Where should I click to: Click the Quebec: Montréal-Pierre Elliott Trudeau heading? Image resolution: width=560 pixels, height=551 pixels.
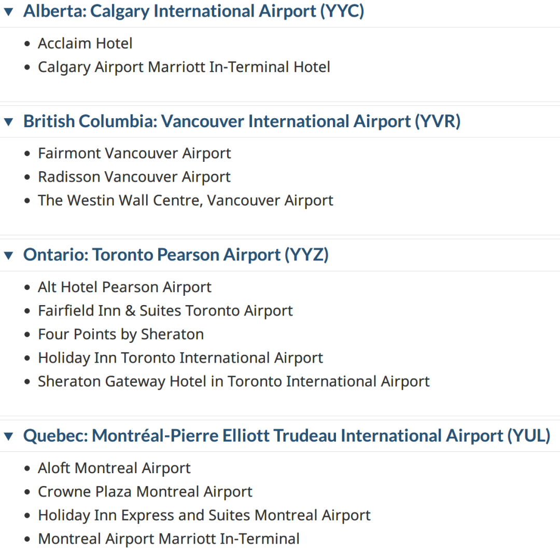(x=287, y=436)
